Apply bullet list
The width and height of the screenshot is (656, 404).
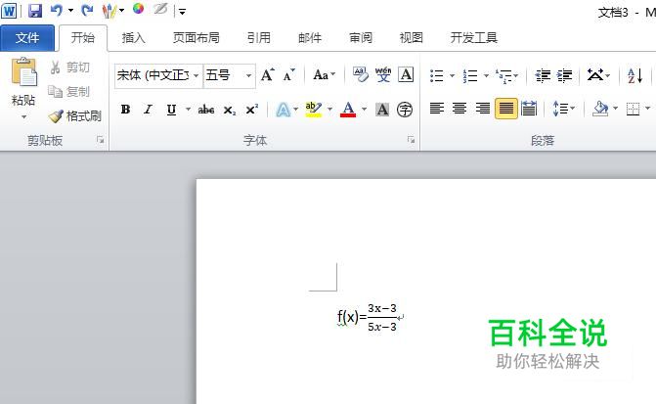coord(437,75)
